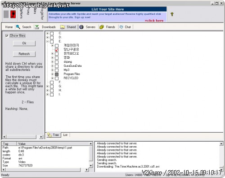Expand the GuruGuruData folder node
The image size is (225, 178).
(52, 66)
